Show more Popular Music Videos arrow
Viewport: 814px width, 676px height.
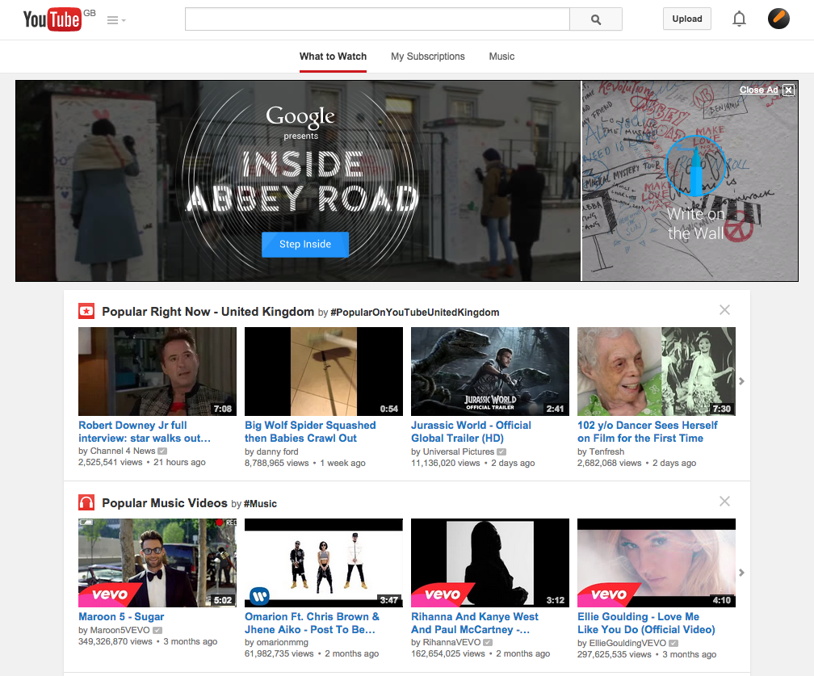[x=741, y=573]
